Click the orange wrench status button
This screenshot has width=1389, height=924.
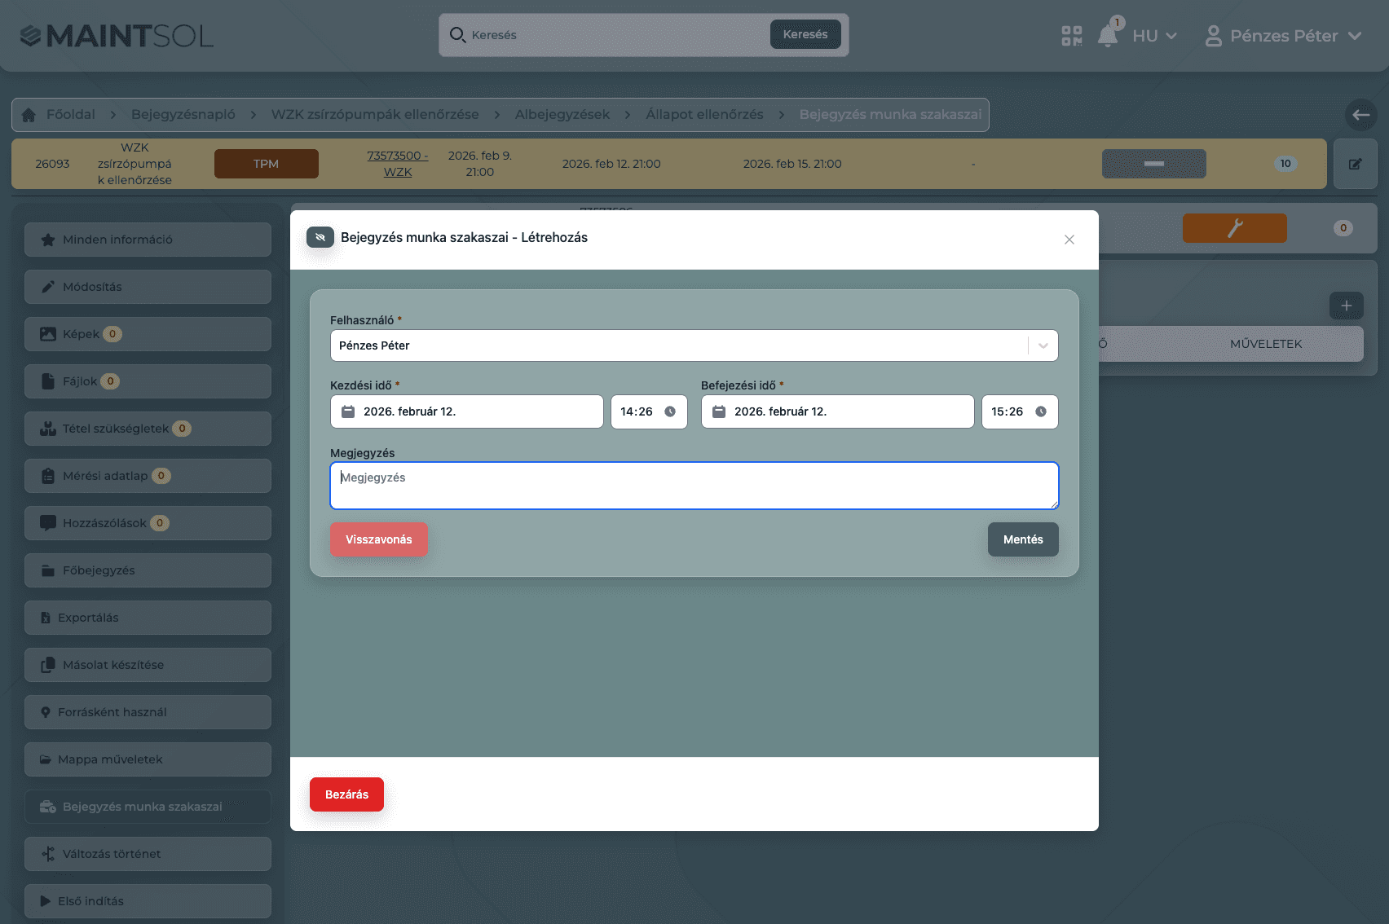pos(1234,228)
